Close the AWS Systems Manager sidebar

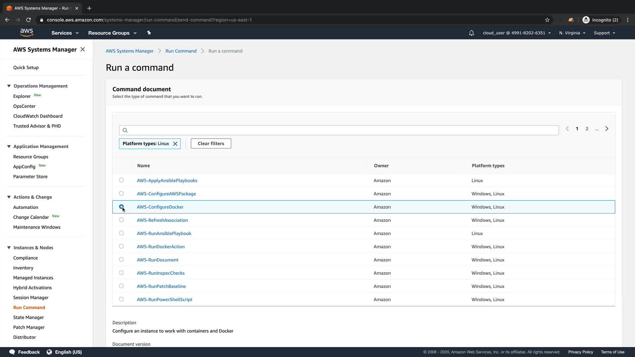click(83, 49)
